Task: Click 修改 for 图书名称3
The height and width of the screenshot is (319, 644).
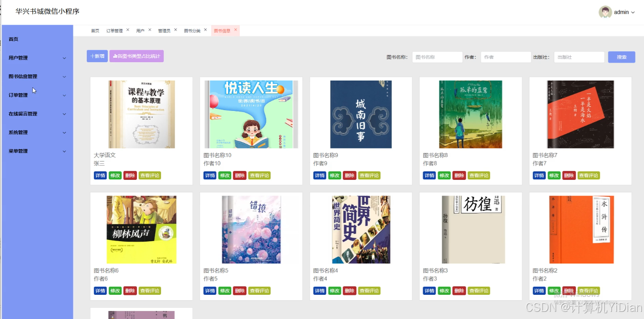Action: click(445, 291)
